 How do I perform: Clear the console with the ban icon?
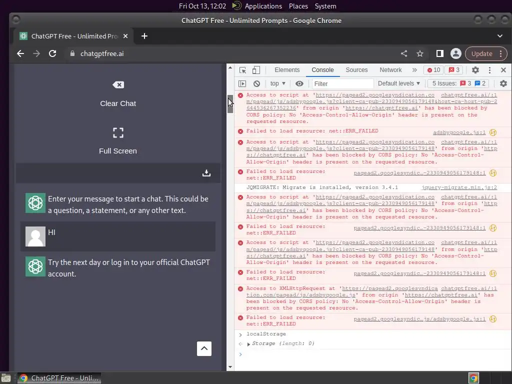point(256,83)
